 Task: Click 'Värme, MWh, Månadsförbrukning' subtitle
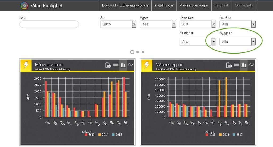[x=53, y=69]
